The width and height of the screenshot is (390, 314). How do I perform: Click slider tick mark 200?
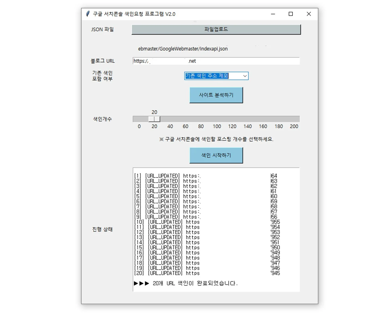[x=294, y=126]
